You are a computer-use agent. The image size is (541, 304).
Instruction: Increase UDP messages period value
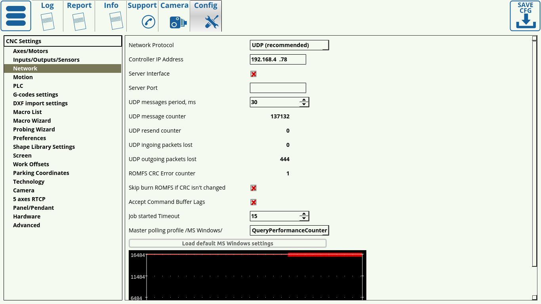[x=304, y=100]
